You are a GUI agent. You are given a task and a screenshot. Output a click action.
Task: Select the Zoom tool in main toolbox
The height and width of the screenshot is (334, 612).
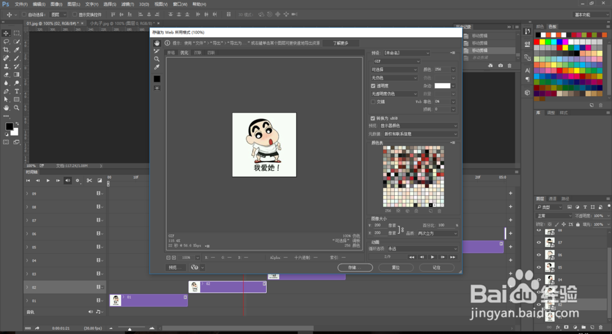[x=17, y=108]
